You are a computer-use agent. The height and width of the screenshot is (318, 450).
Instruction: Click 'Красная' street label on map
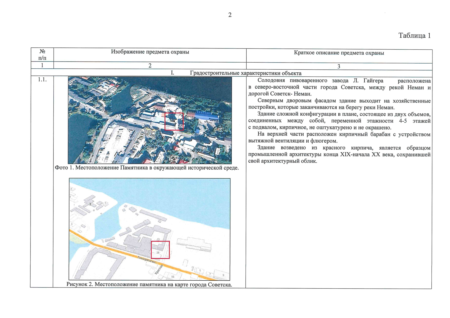pyautogui.click(x=159, y=269)
